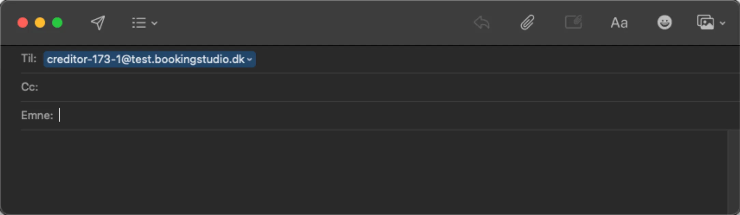Minimize the window with the yellow button

pyautogui.click(x=40, y=23)
